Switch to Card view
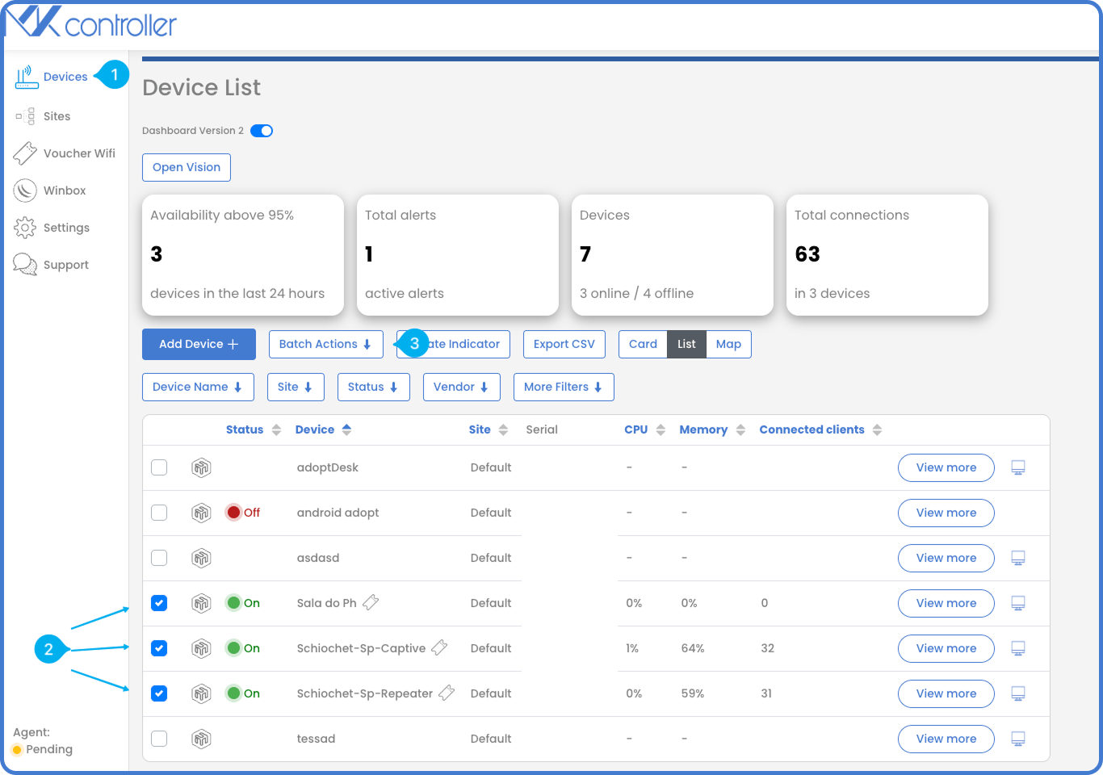The width and height of the screenshot is (1103, 775). 642,344
